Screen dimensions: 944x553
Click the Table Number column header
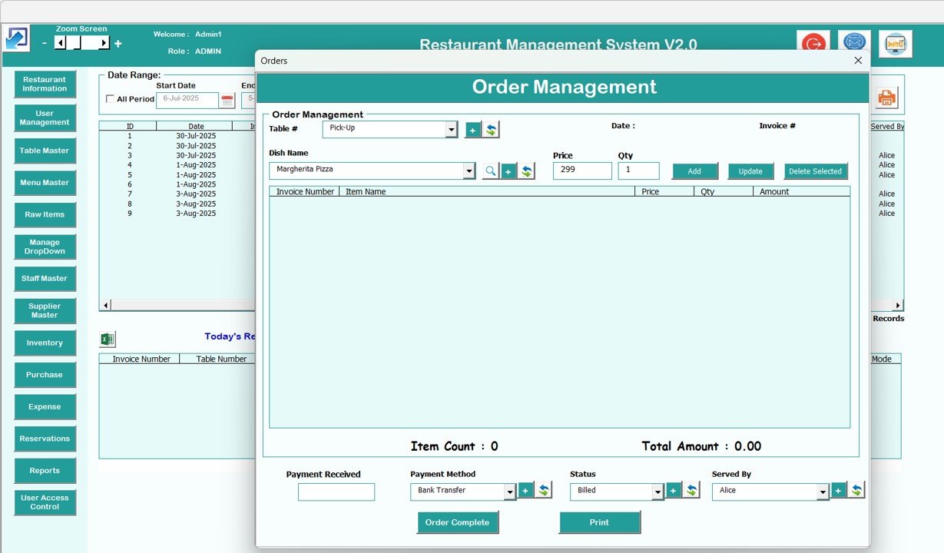pos(221,359)
